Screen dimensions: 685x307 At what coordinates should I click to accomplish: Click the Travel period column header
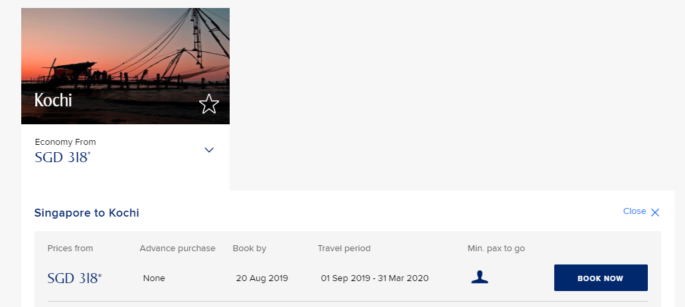344,249
